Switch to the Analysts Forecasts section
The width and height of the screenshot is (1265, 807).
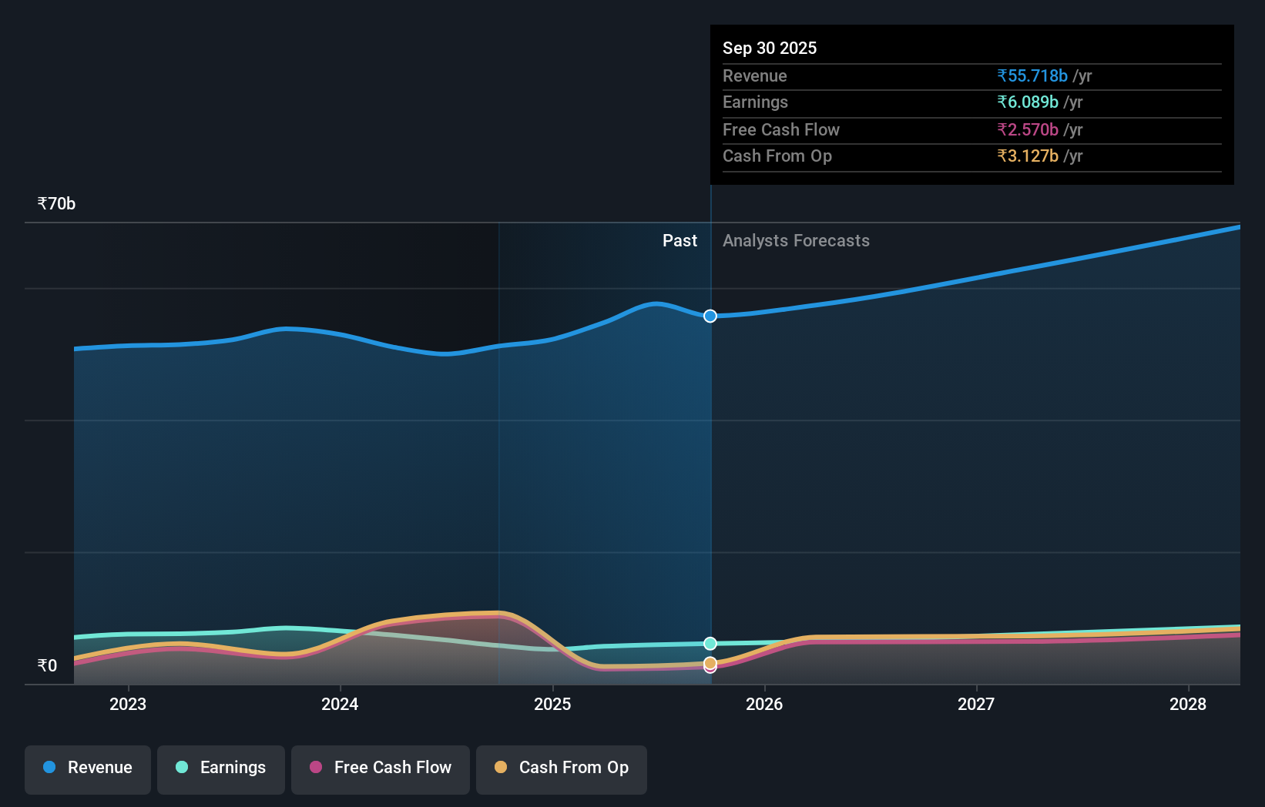tap(796, 240)
